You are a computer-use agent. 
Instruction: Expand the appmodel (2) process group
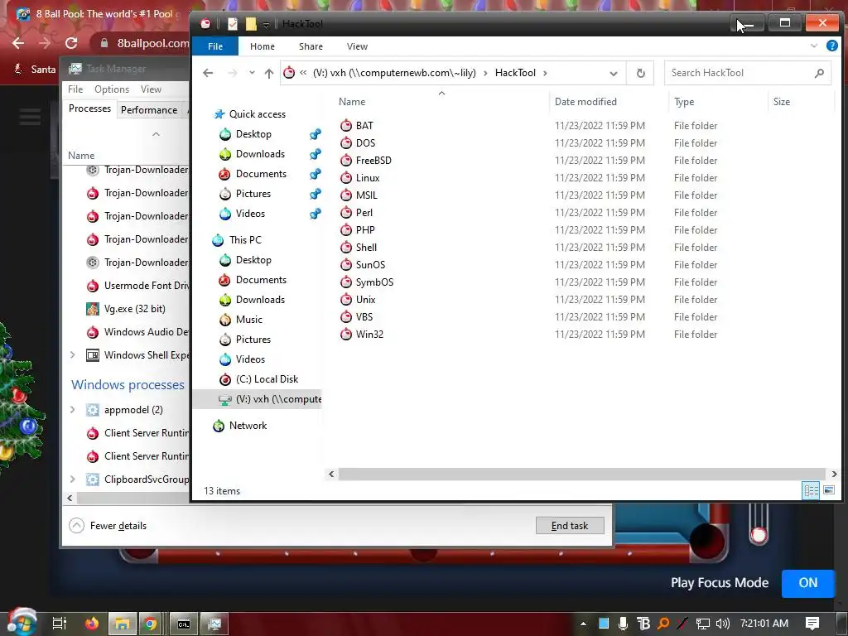click(73, 409)
